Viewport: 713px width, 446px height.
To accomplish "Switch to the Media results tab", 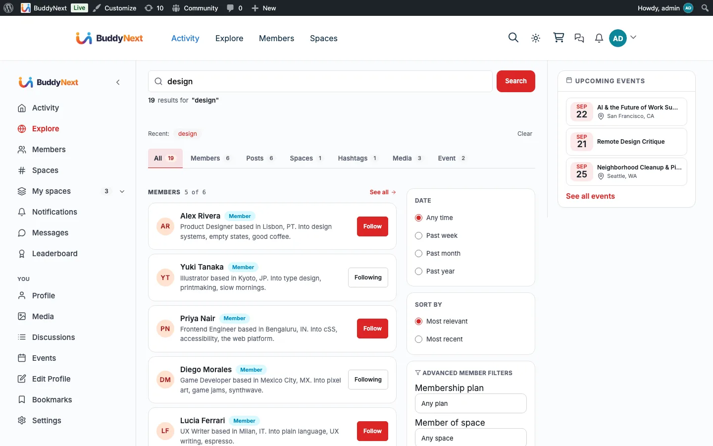I will 407,159.
